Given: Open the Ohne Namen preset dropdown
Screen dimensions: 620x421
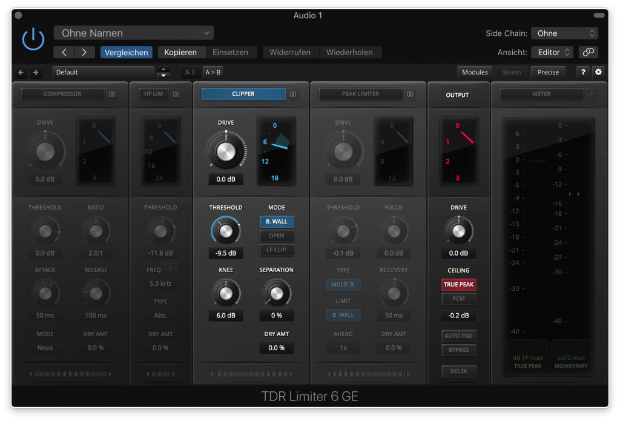Looking at the screenshot, I should 134,33.
